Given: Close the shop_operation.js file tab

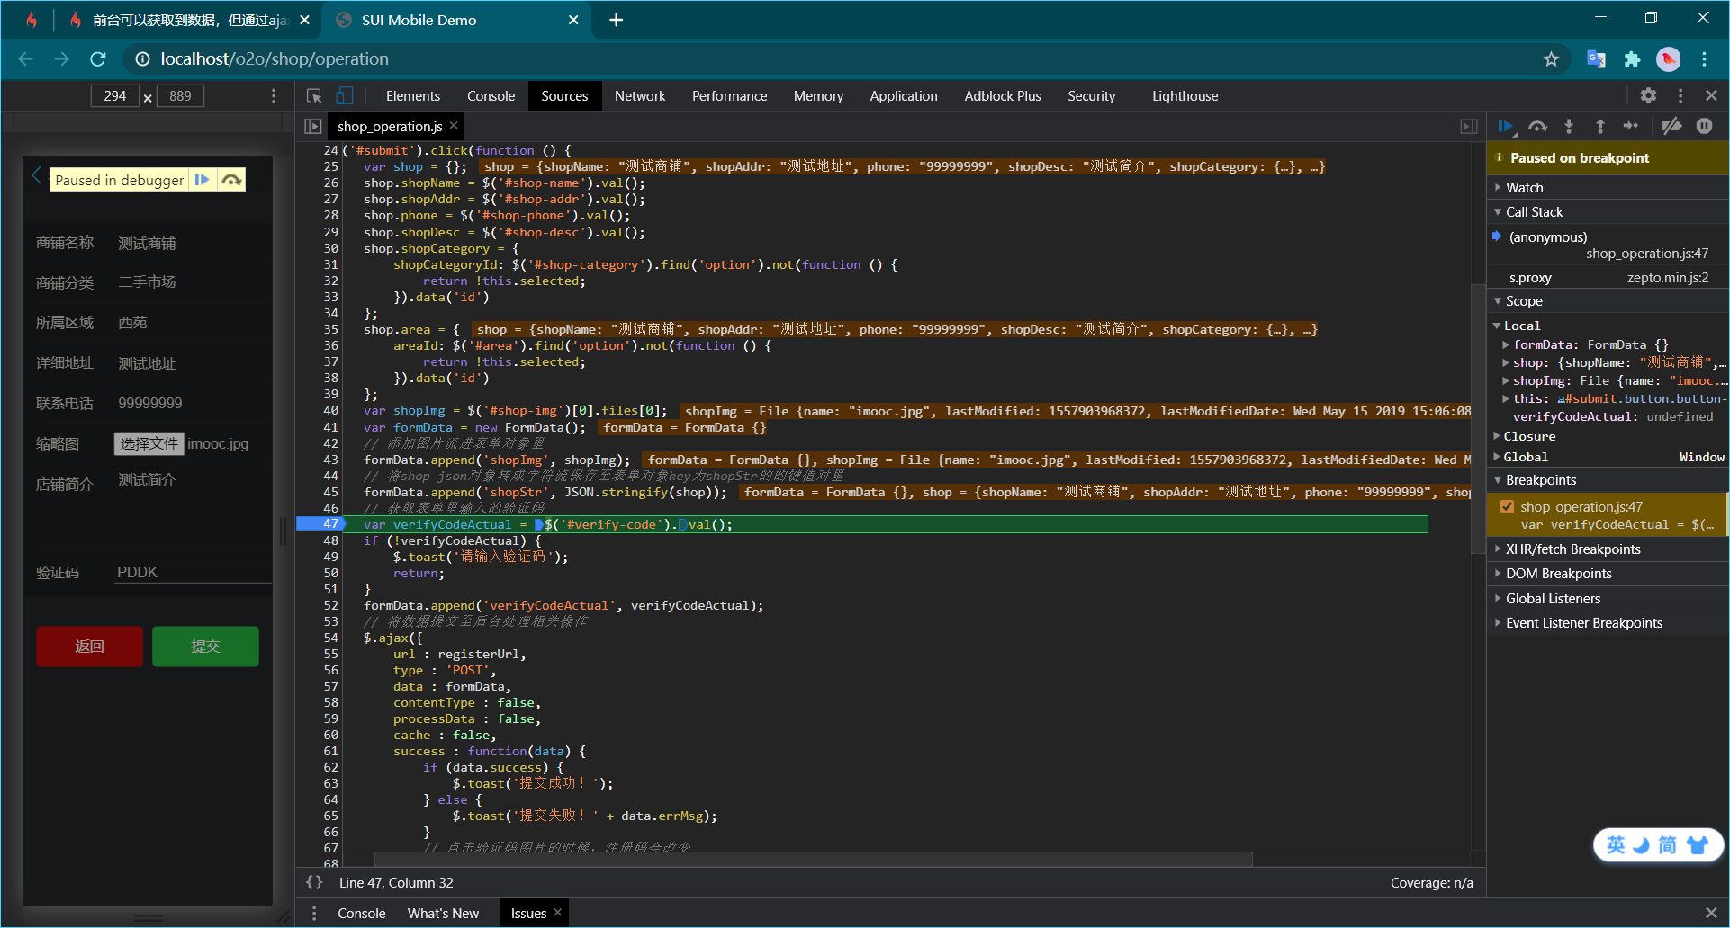Looking at the screenshot, I should coord(454,126).
